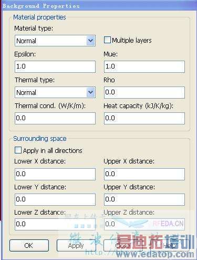Screen dimensions: 197x260
Task: Focus the Heat capacity input field
Action: pyautogui.click(x=144, y=118)
